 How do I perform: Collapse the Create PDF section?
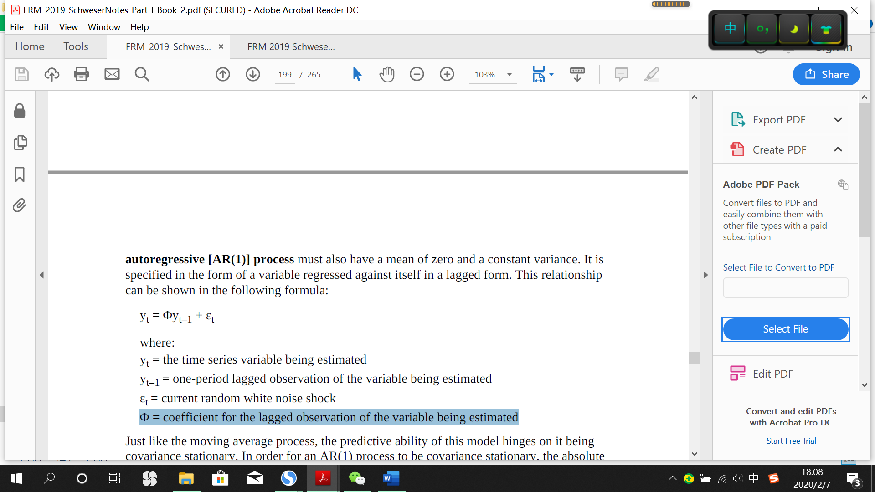click(838, 149)
